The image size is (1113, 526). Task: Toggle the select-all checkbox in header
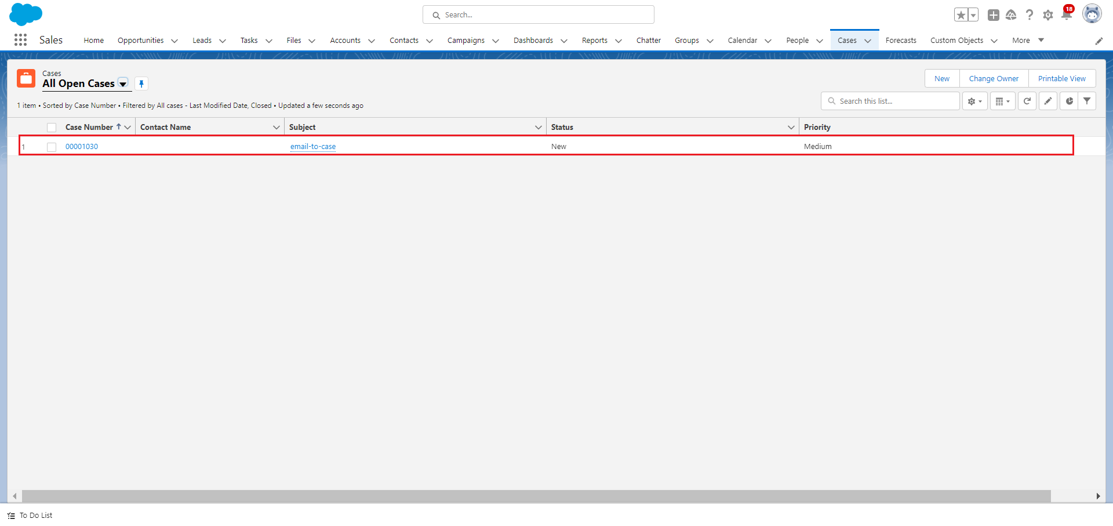tap(52, 128)
